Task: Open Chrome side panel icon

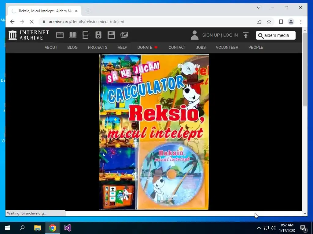Action: [281, 22]
